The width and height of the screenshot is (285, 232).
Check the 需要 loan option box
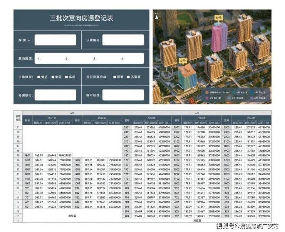coord(115,77)
